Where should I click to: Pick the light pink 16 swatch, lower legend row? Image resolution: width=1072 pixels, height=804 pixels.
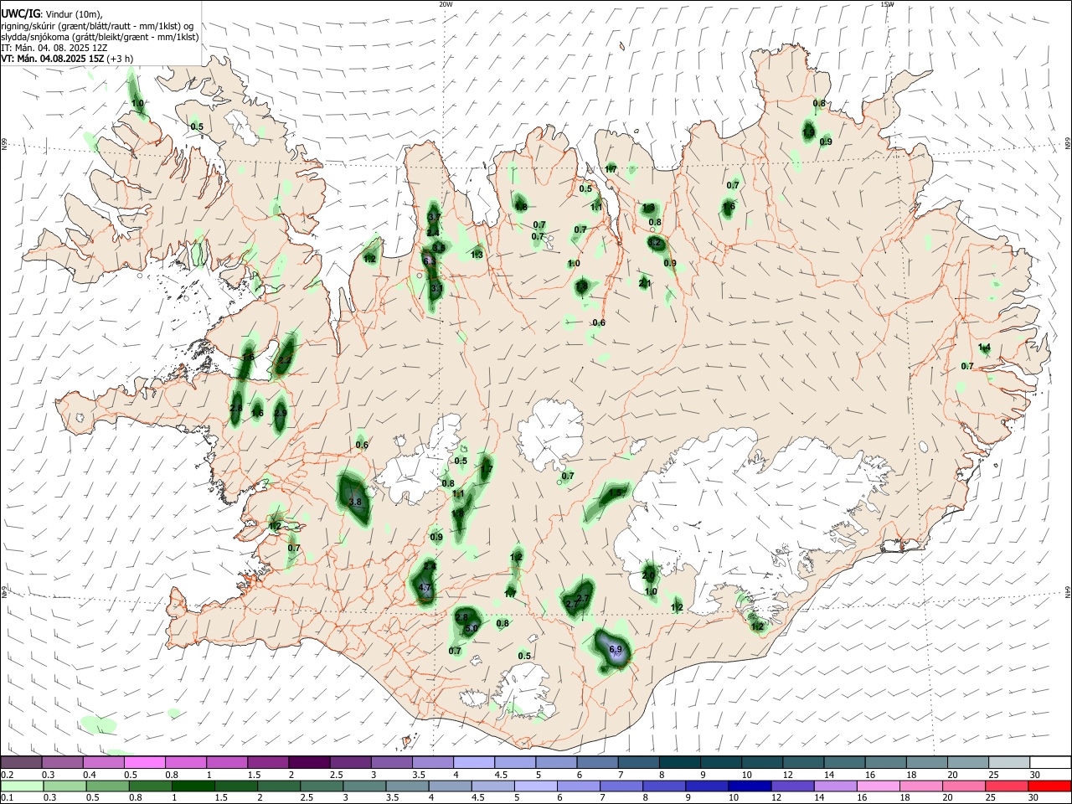(x=878, y=786)
